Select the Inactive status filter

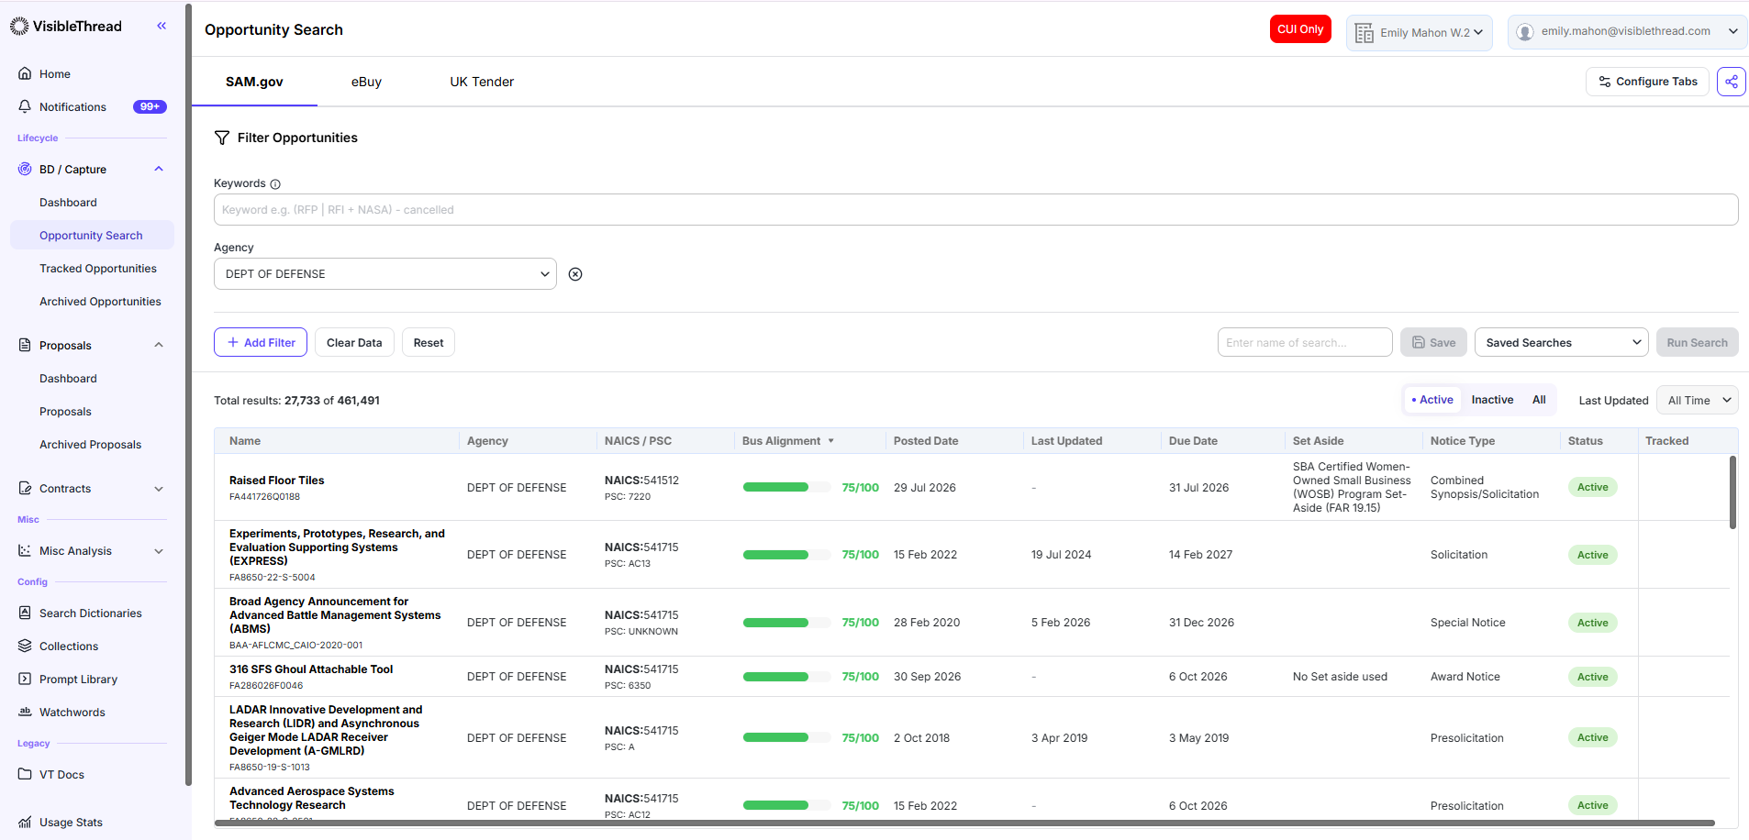[x=1492, y=400]
